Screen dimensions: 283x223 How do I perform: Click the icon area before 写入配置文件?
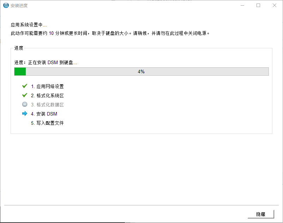click(24, 123)
